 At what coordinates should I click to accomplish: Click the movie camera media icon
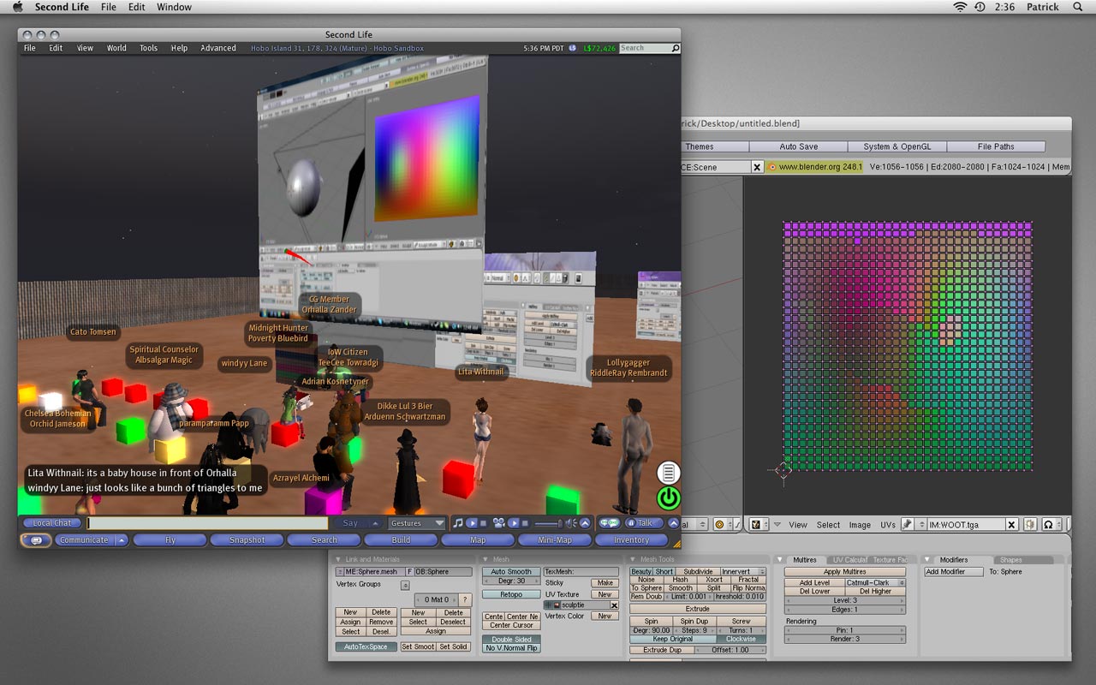click(498, 523)
